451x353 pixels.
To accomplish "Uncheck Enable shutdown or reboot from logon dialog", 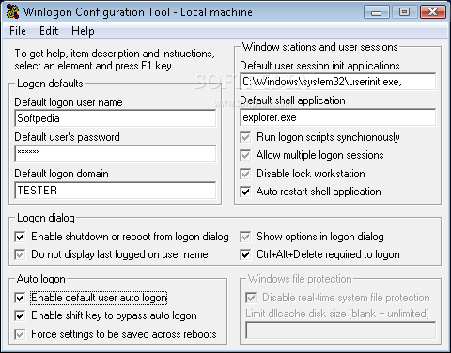I will point(20,237).
